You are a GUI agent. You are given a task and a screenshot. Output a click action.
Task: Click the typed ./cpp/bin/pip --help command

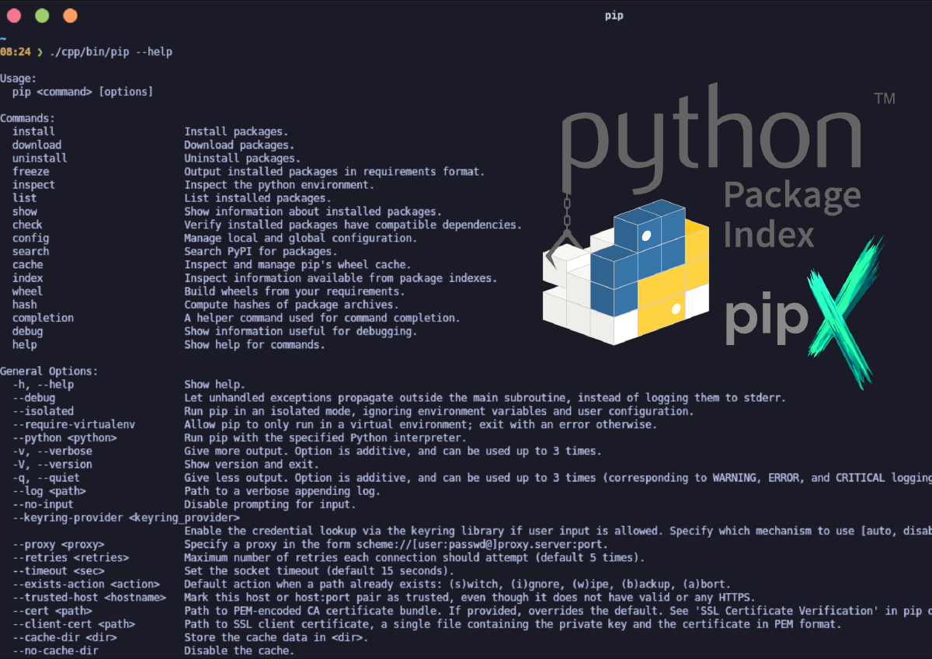pyautogui.click(x=110, y=52)
